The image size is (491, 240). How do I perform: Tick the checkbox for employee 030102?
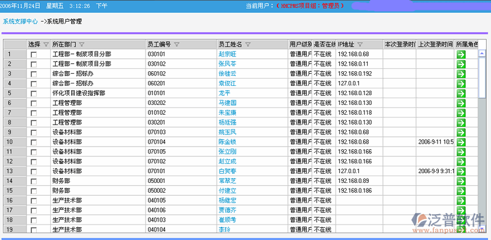(x=34, y=64)
